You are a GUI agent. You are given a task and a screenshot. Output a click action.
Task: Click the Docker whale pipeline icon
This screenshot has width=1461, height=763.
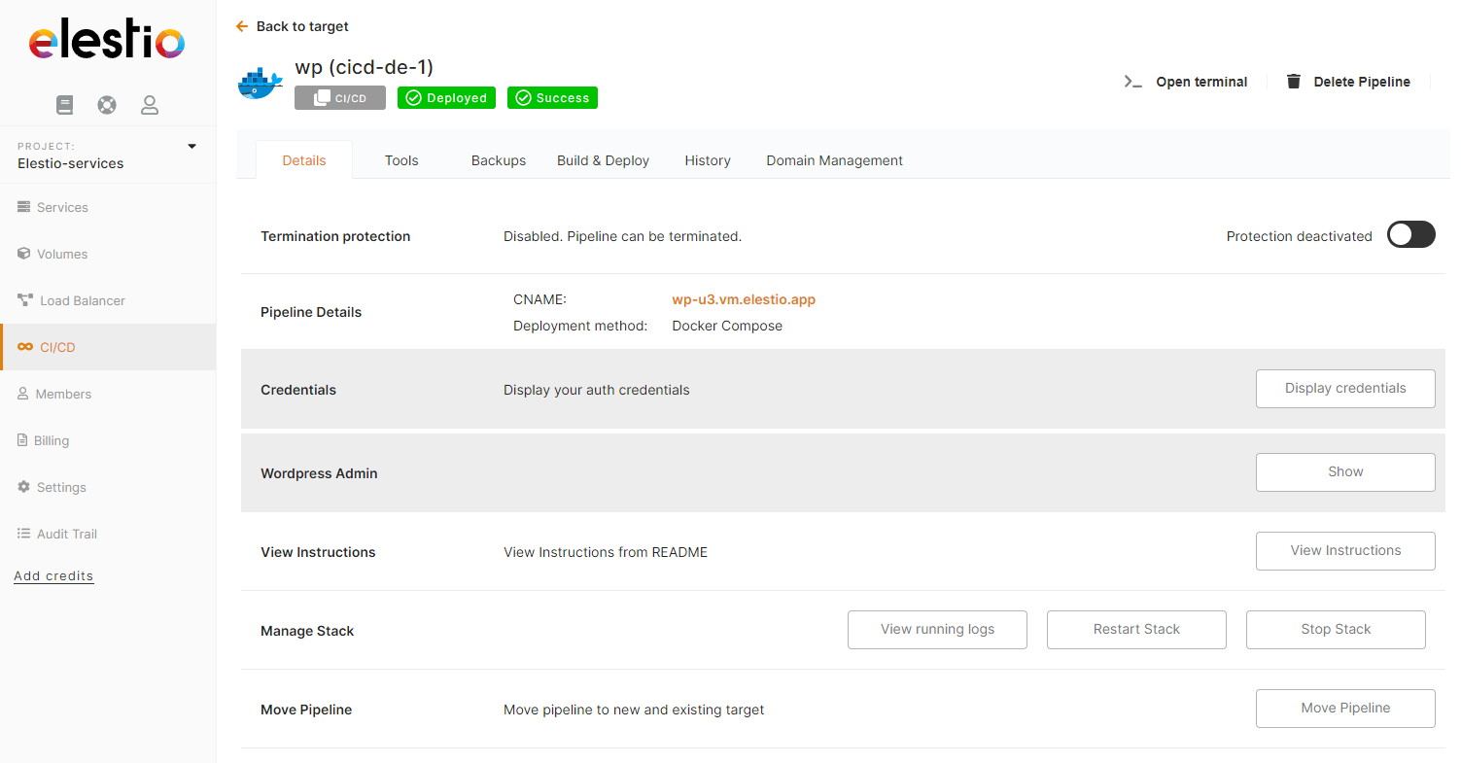pos(261,84)
